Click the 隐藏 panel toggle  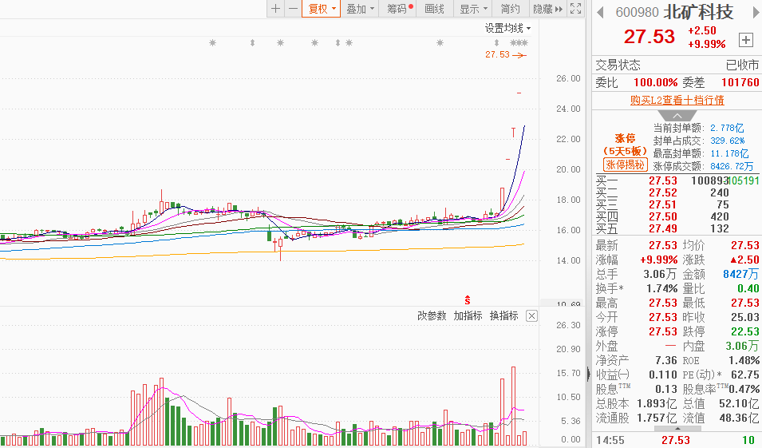[547, 8]
